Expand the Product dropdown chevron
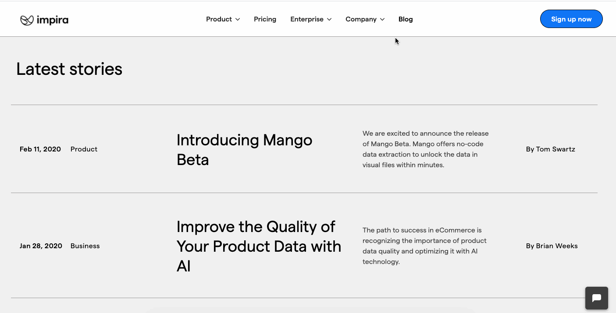 click(238, 19)
